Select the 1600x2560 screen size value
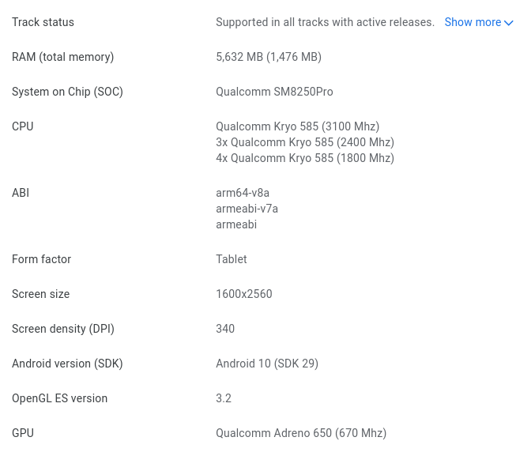Image resolution: width=531 pixels, height=456 pixels. point(243,294)
